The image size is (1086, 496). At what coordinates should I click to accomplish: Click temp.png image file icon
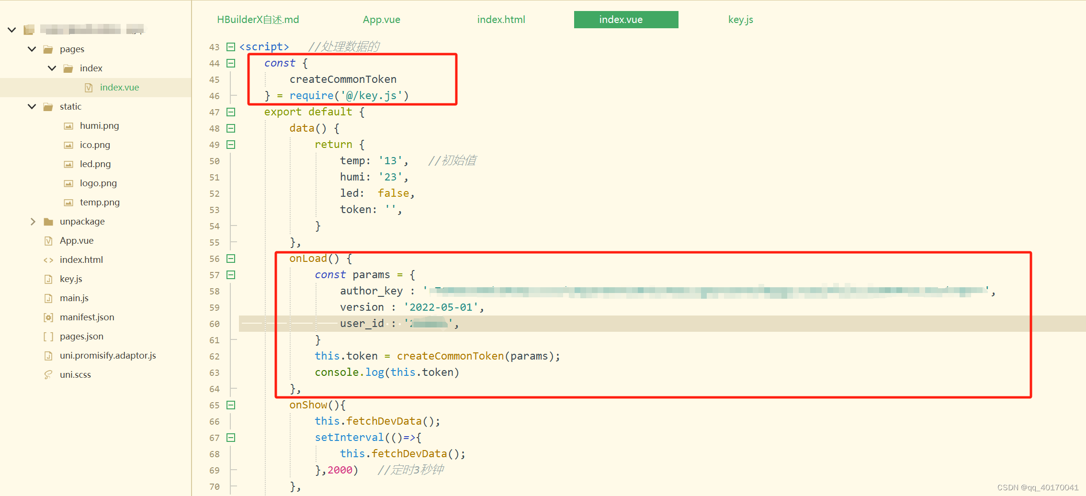(68, 203)
